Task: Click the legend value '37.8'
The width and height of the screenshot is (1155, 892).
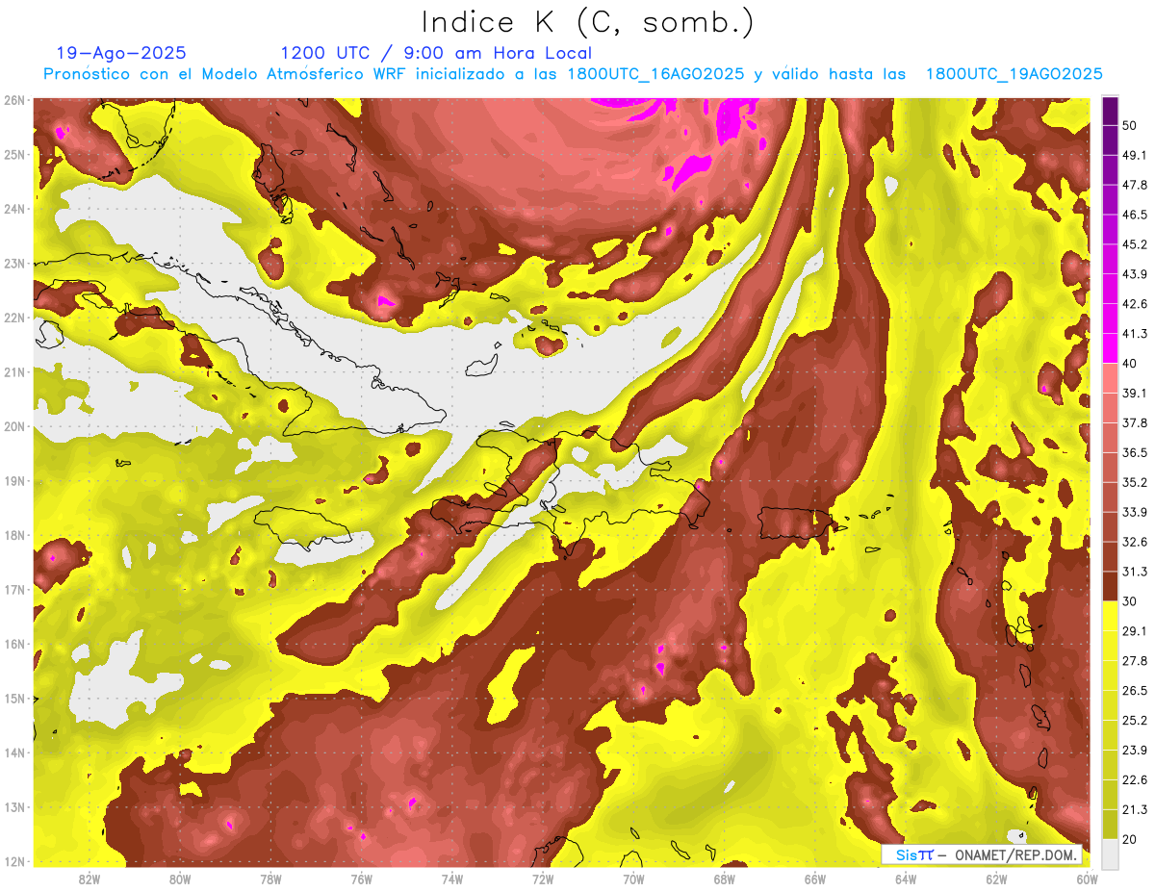Action: [x=1135, y=422]
